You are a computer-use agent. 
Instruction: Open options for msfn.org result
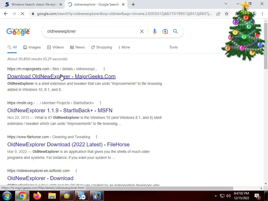pyautogui.click(x=100, y=103)
